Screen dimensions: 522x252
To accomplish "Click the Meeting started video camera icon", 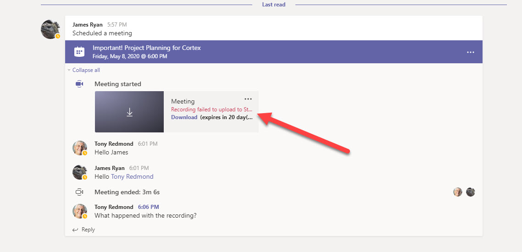I will (x=79, y=84).
